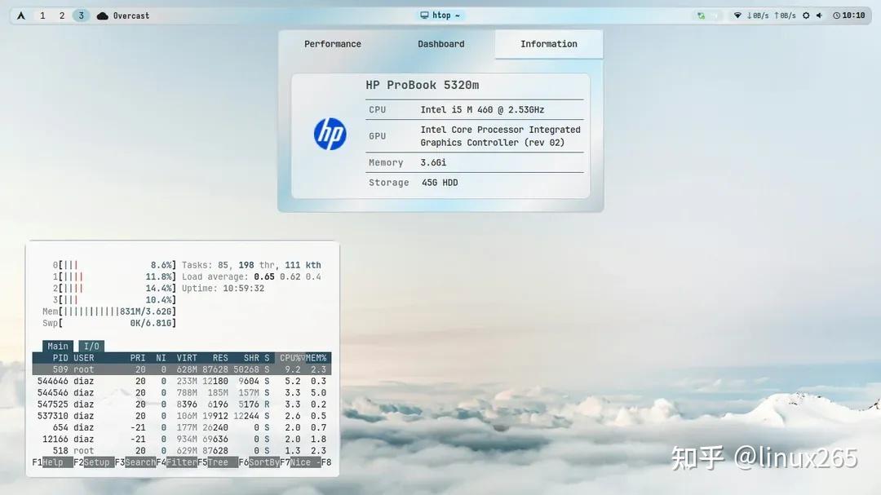
Task: Click the Memory value 3.6Gi
Action: click(433, 162)
